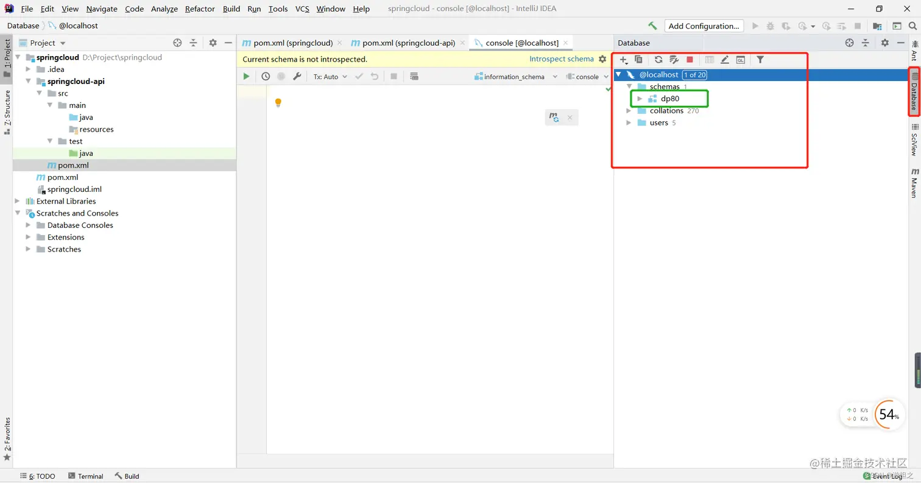Image resolution: width=921 pixels, height=483 pixels.
Task: Toggle the 1: Project tool window stripe
Action: [7, 58]
